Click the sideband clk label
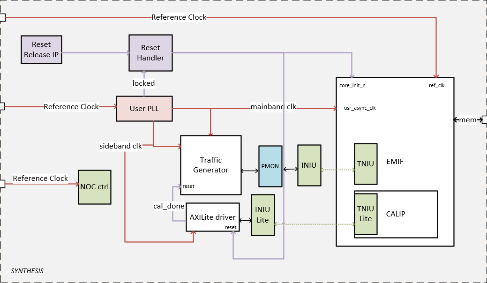487x283 pixels. (x=120, y=146)
